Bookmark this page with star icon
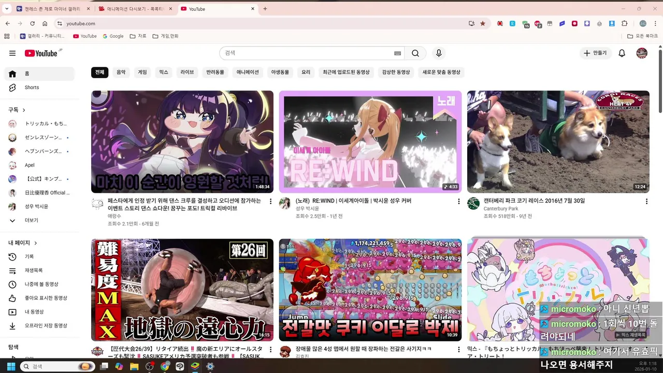The width and height of the screenshot is (663, 373). point(483,23)
